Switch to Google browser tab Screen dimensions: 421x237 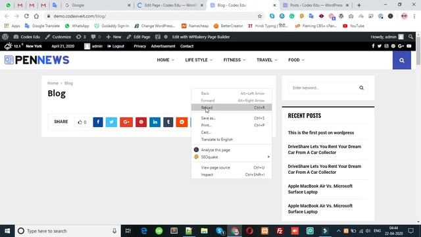(x=97, y=5)
